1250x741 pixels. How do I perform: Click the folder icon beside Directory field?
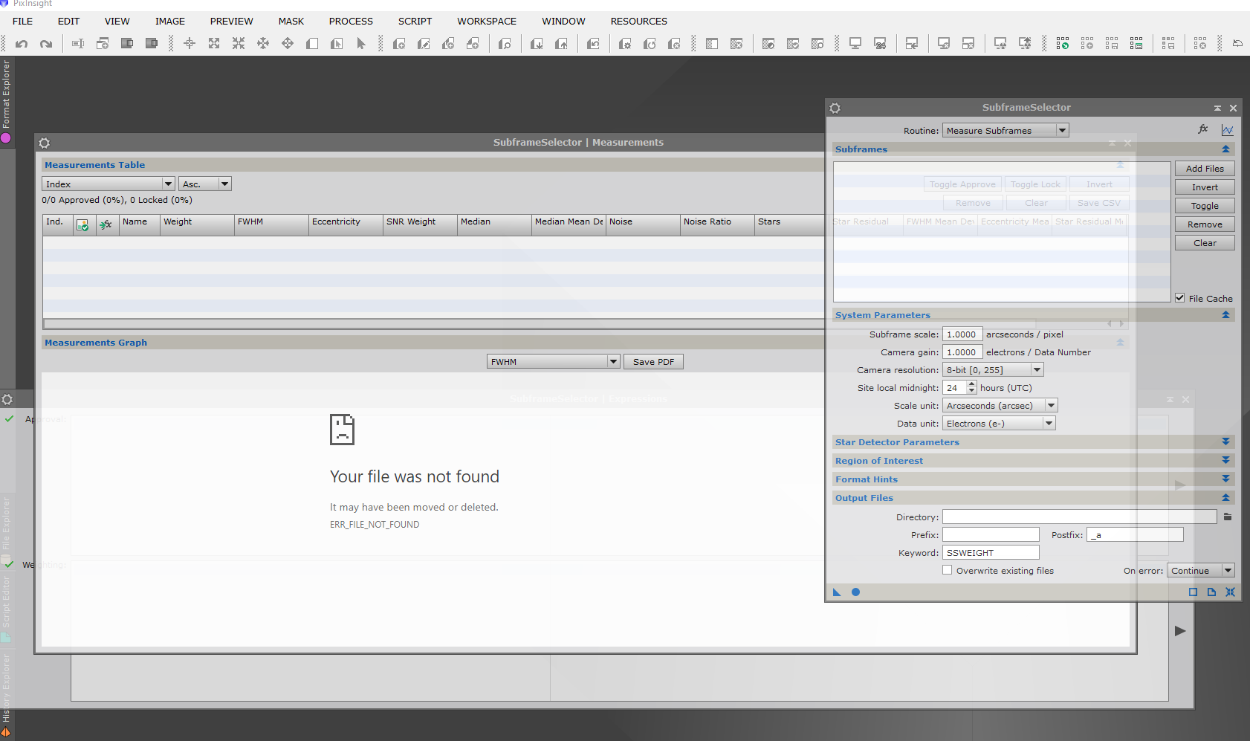(1228, 517)
